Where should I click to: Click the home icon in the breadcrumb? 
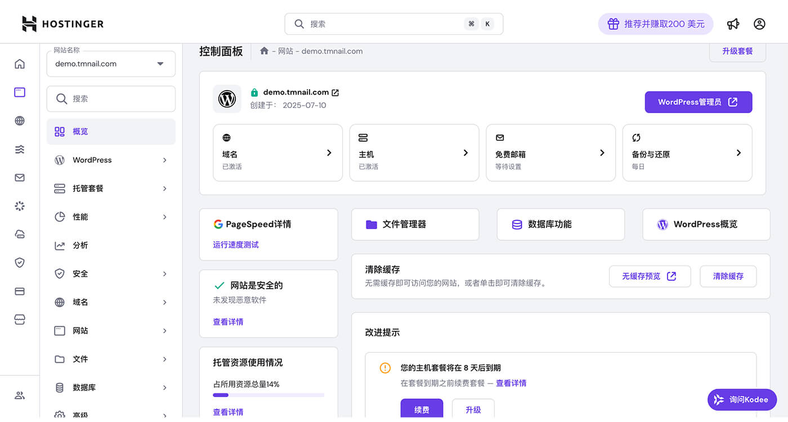[264, 51]
